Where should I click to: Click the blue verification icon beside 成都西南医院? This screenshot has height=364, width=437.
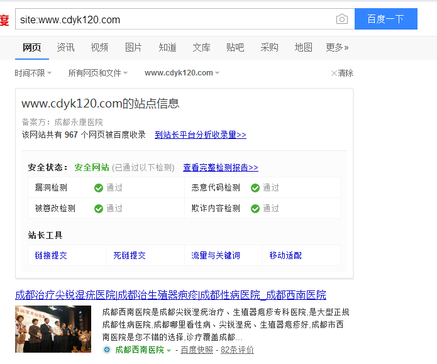point(107,350)
